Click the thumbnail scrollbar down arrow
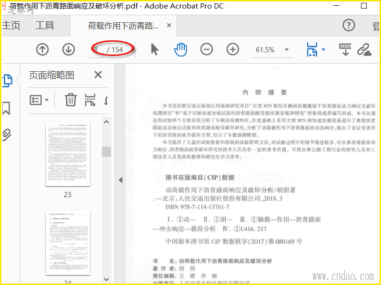Screen dimensions: 381x285 [106, 279]
